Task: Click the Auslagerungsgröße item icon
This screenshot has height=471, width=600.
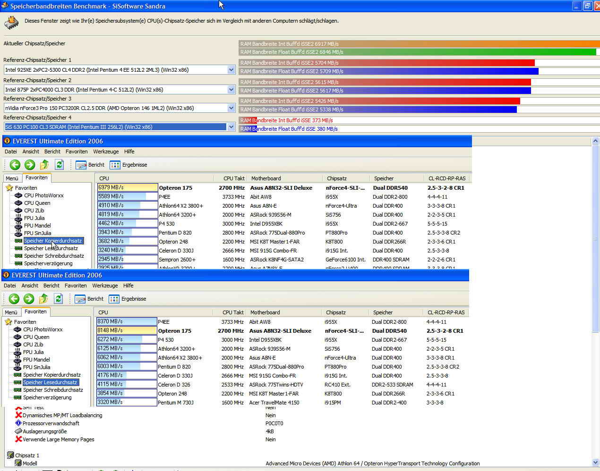Action: coord(18,431)
